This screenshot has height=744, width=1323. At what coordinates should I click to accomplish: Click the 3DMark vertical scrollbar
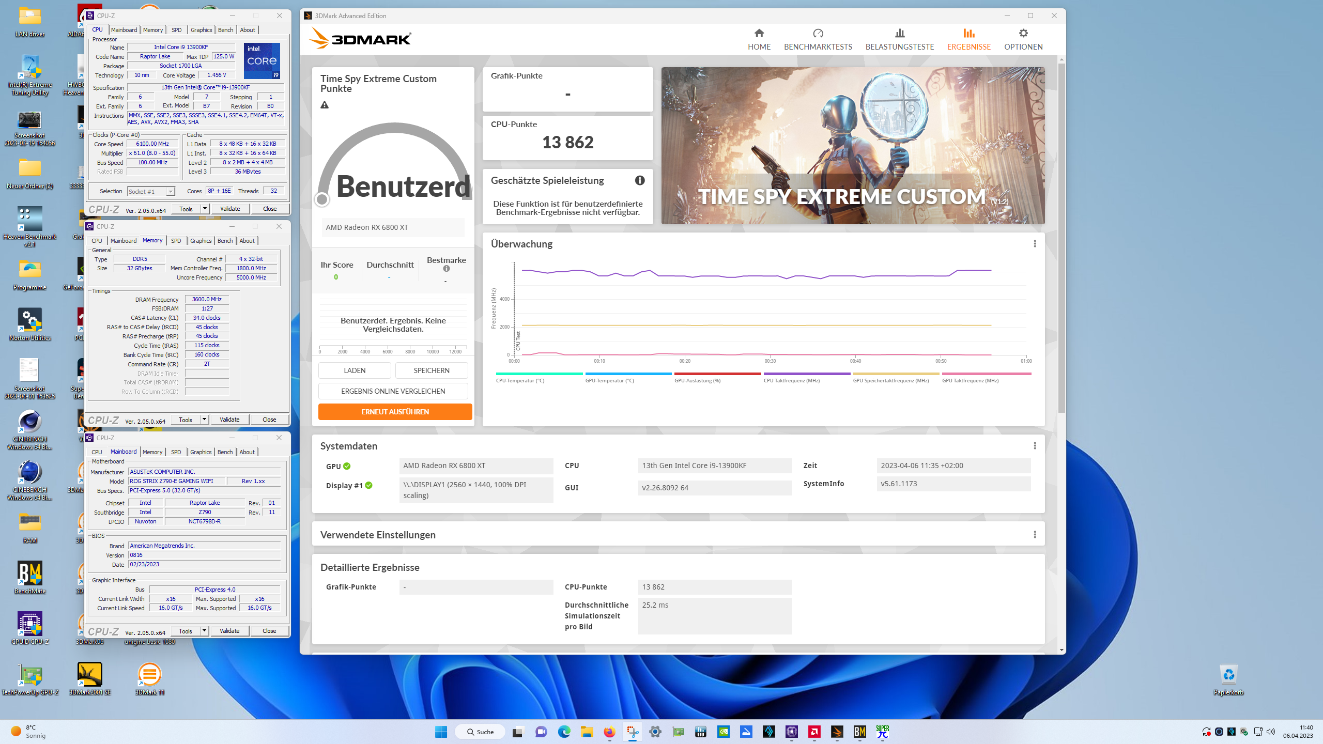pos(1062,238)
